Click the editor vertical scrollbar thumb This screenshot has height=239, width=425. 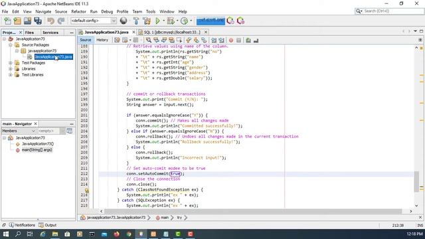pyautogui.click(x=416, y=181)
